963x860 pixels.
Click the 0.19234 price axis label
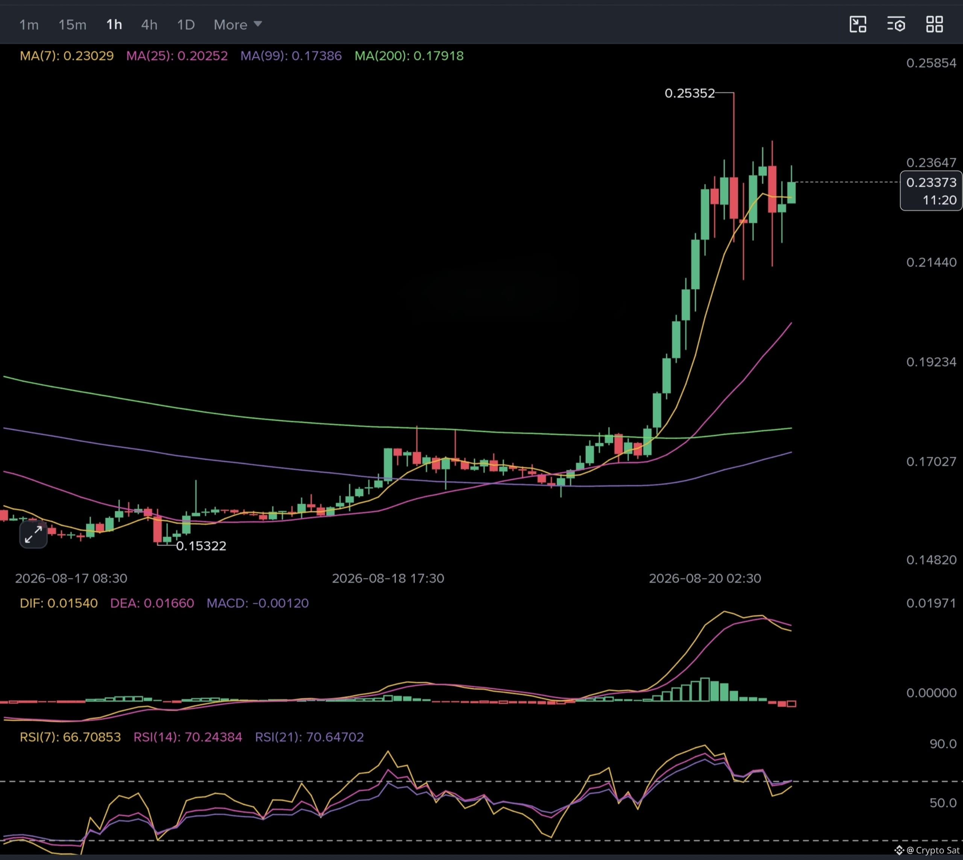coord(931,362)
